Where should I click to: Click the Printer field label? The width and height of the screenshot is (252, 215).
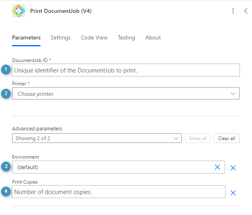click(19, 84)
